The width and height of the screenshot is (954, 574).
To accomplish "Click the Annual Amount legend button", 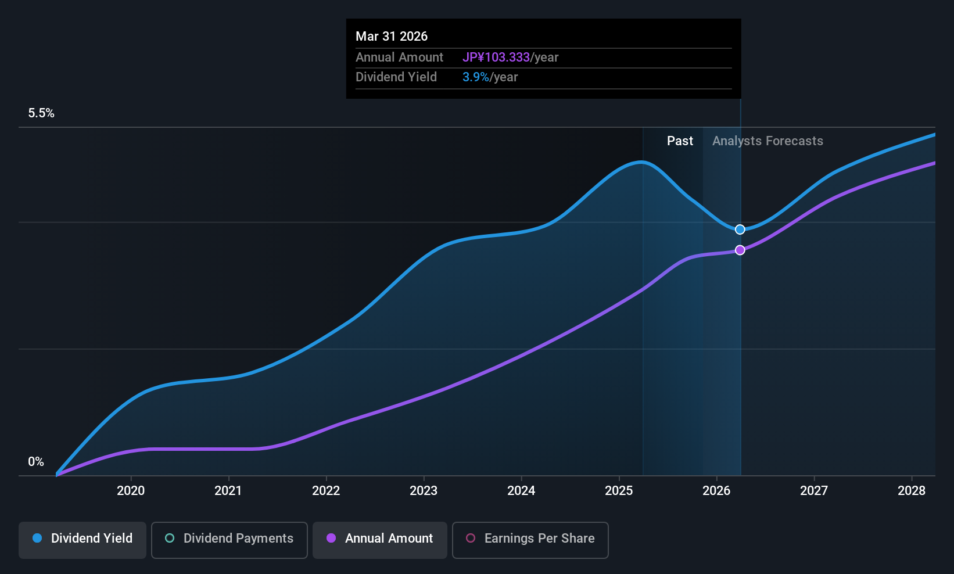I will [x=379, y=540].
